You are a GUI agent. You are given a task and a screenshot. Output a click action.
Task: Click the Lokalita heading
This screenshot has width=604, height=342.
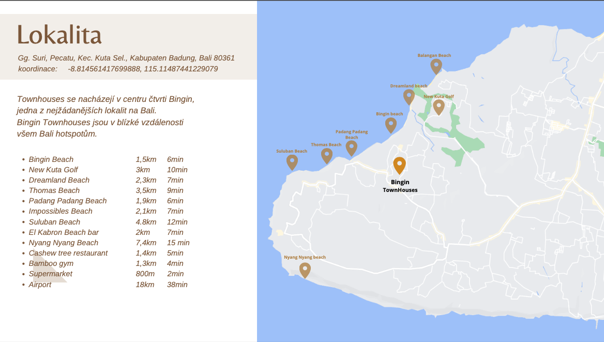(59, 35)
